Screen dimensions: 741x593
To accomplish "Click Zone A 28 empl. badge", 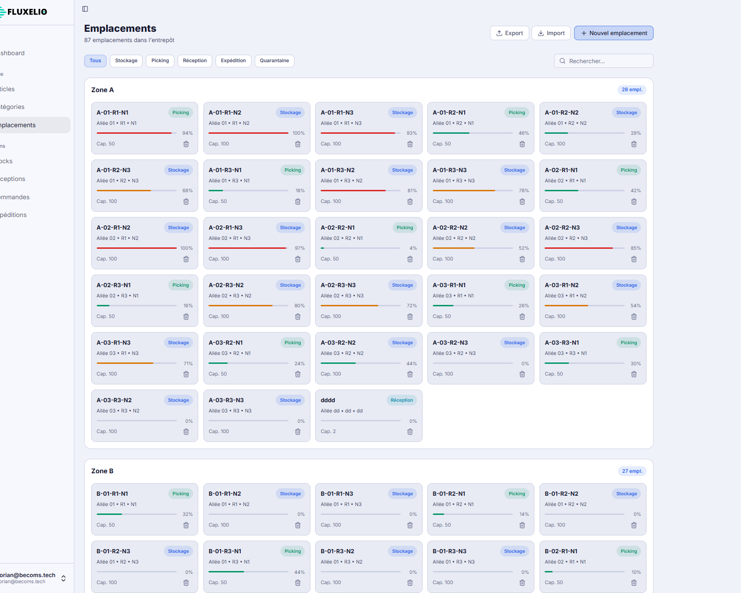I will (632, 90).
